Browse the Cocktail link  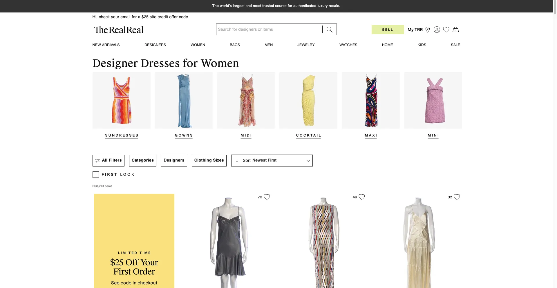(x=308, y=135)
